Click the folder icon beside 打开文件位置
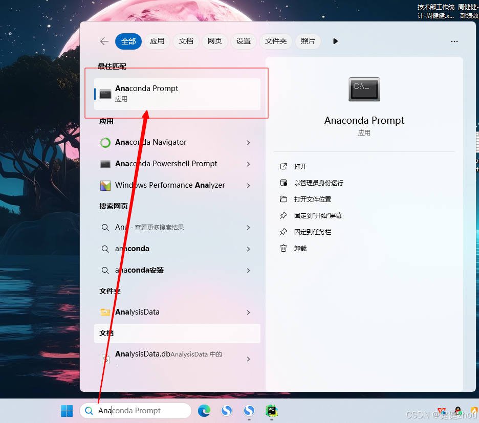The width and height of the screenshot is (479, 423). click(x=284, y=199)
